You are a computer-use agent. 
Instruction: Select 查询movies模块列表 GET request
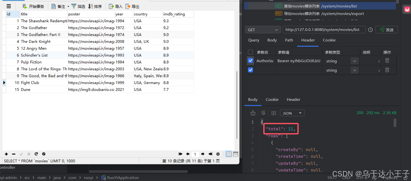(x=320, y=6)
